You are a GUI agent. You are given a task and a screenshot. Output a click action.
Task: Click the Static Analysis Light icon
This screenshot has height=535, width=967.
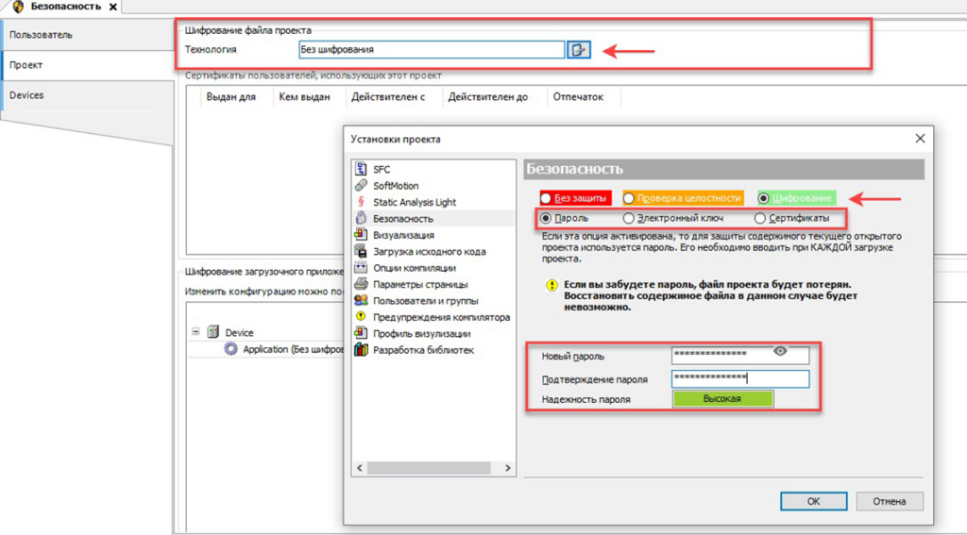(360, 202)
